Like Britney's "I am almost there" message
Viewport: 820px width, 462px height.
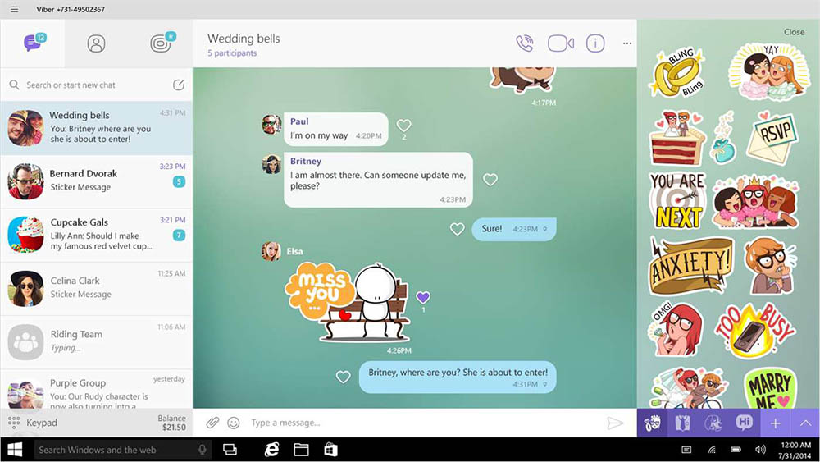coord(490,180)
